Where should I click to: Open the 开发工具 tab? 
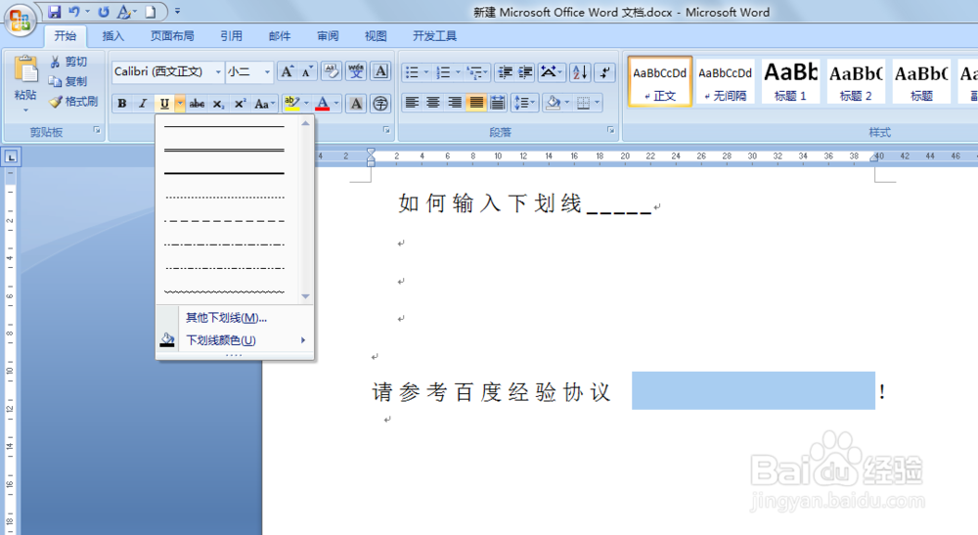pyautogui.click(x=435, y=36)
